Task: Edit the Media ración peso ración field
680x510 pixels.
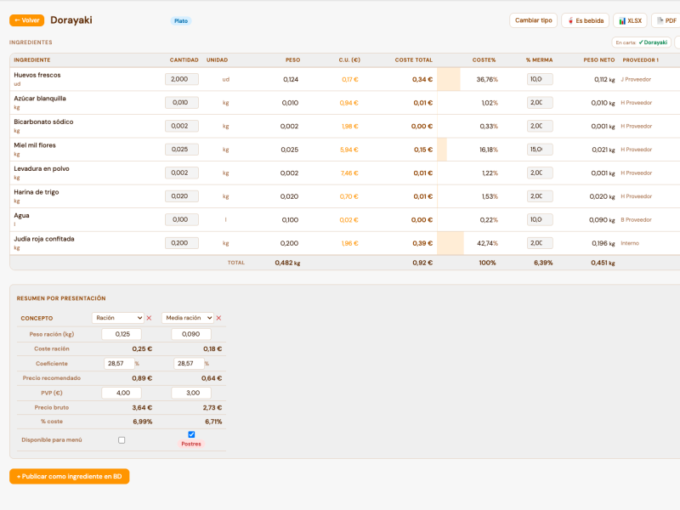Action: 191,334
